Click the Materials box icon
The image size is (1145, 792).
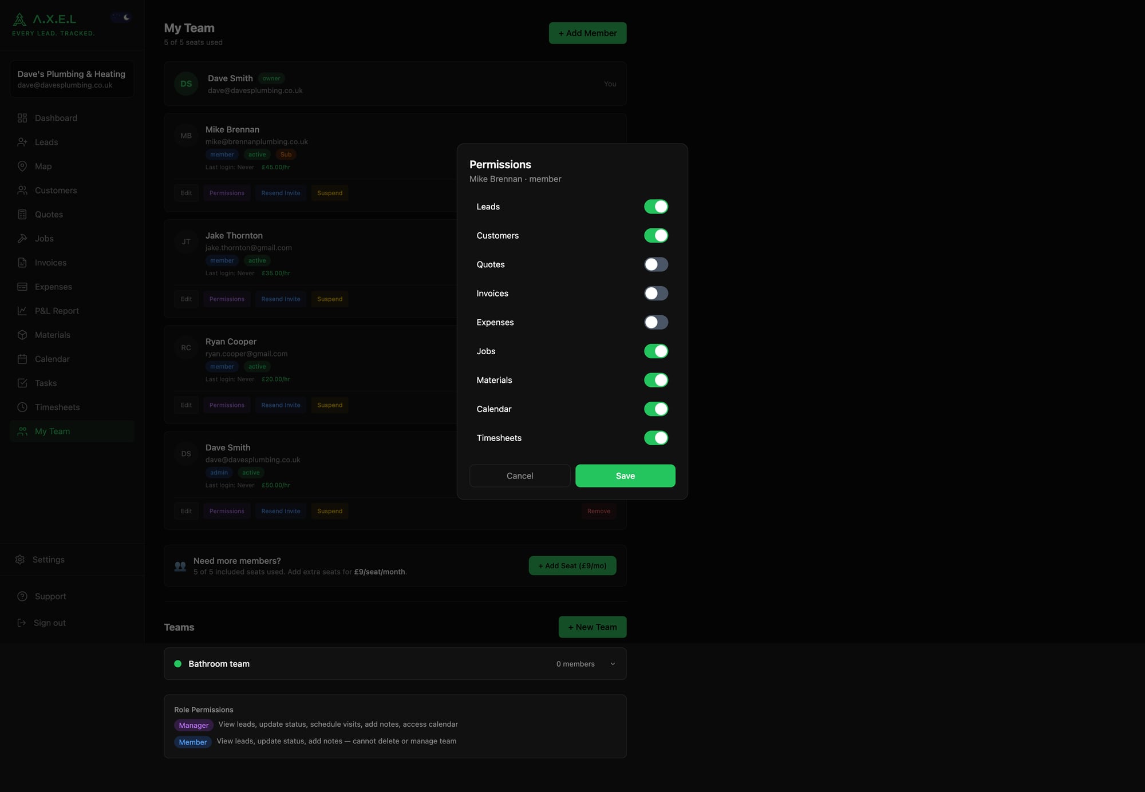tap(22, 335)
